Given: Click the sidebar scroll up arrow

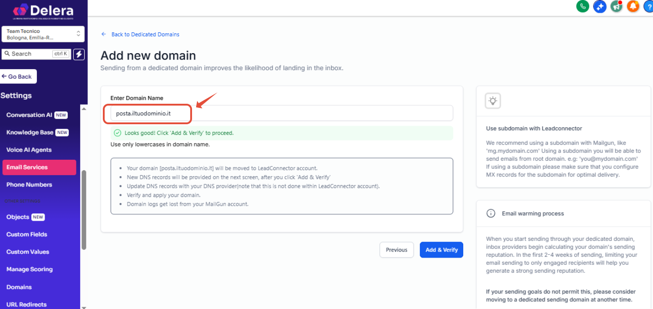Looking at the screenshot, I should click(x=83, y=108).
